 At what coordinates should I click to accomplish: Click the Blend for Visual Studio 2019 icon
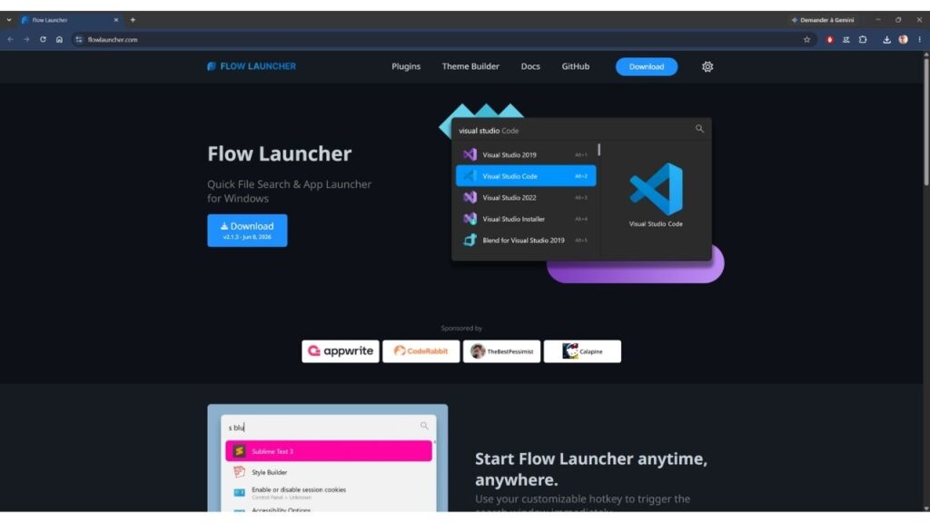point(470,240)
